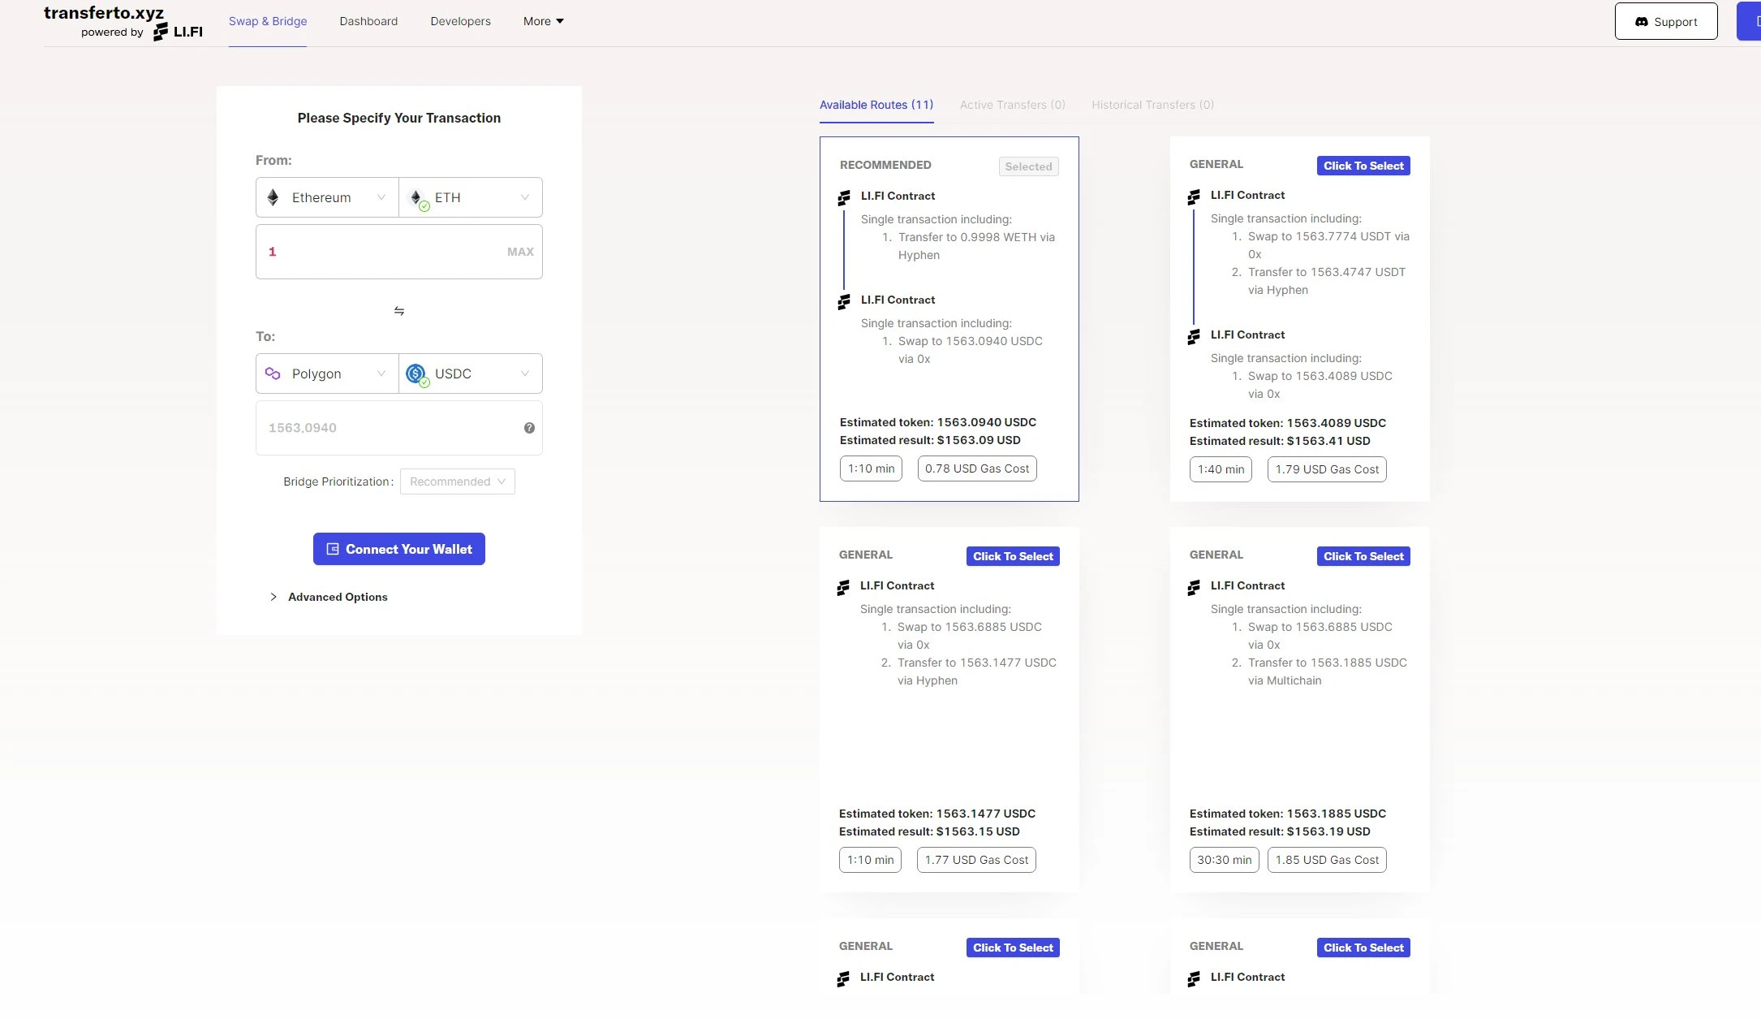Click the swap direction arrows icon

tap(398, 310)
